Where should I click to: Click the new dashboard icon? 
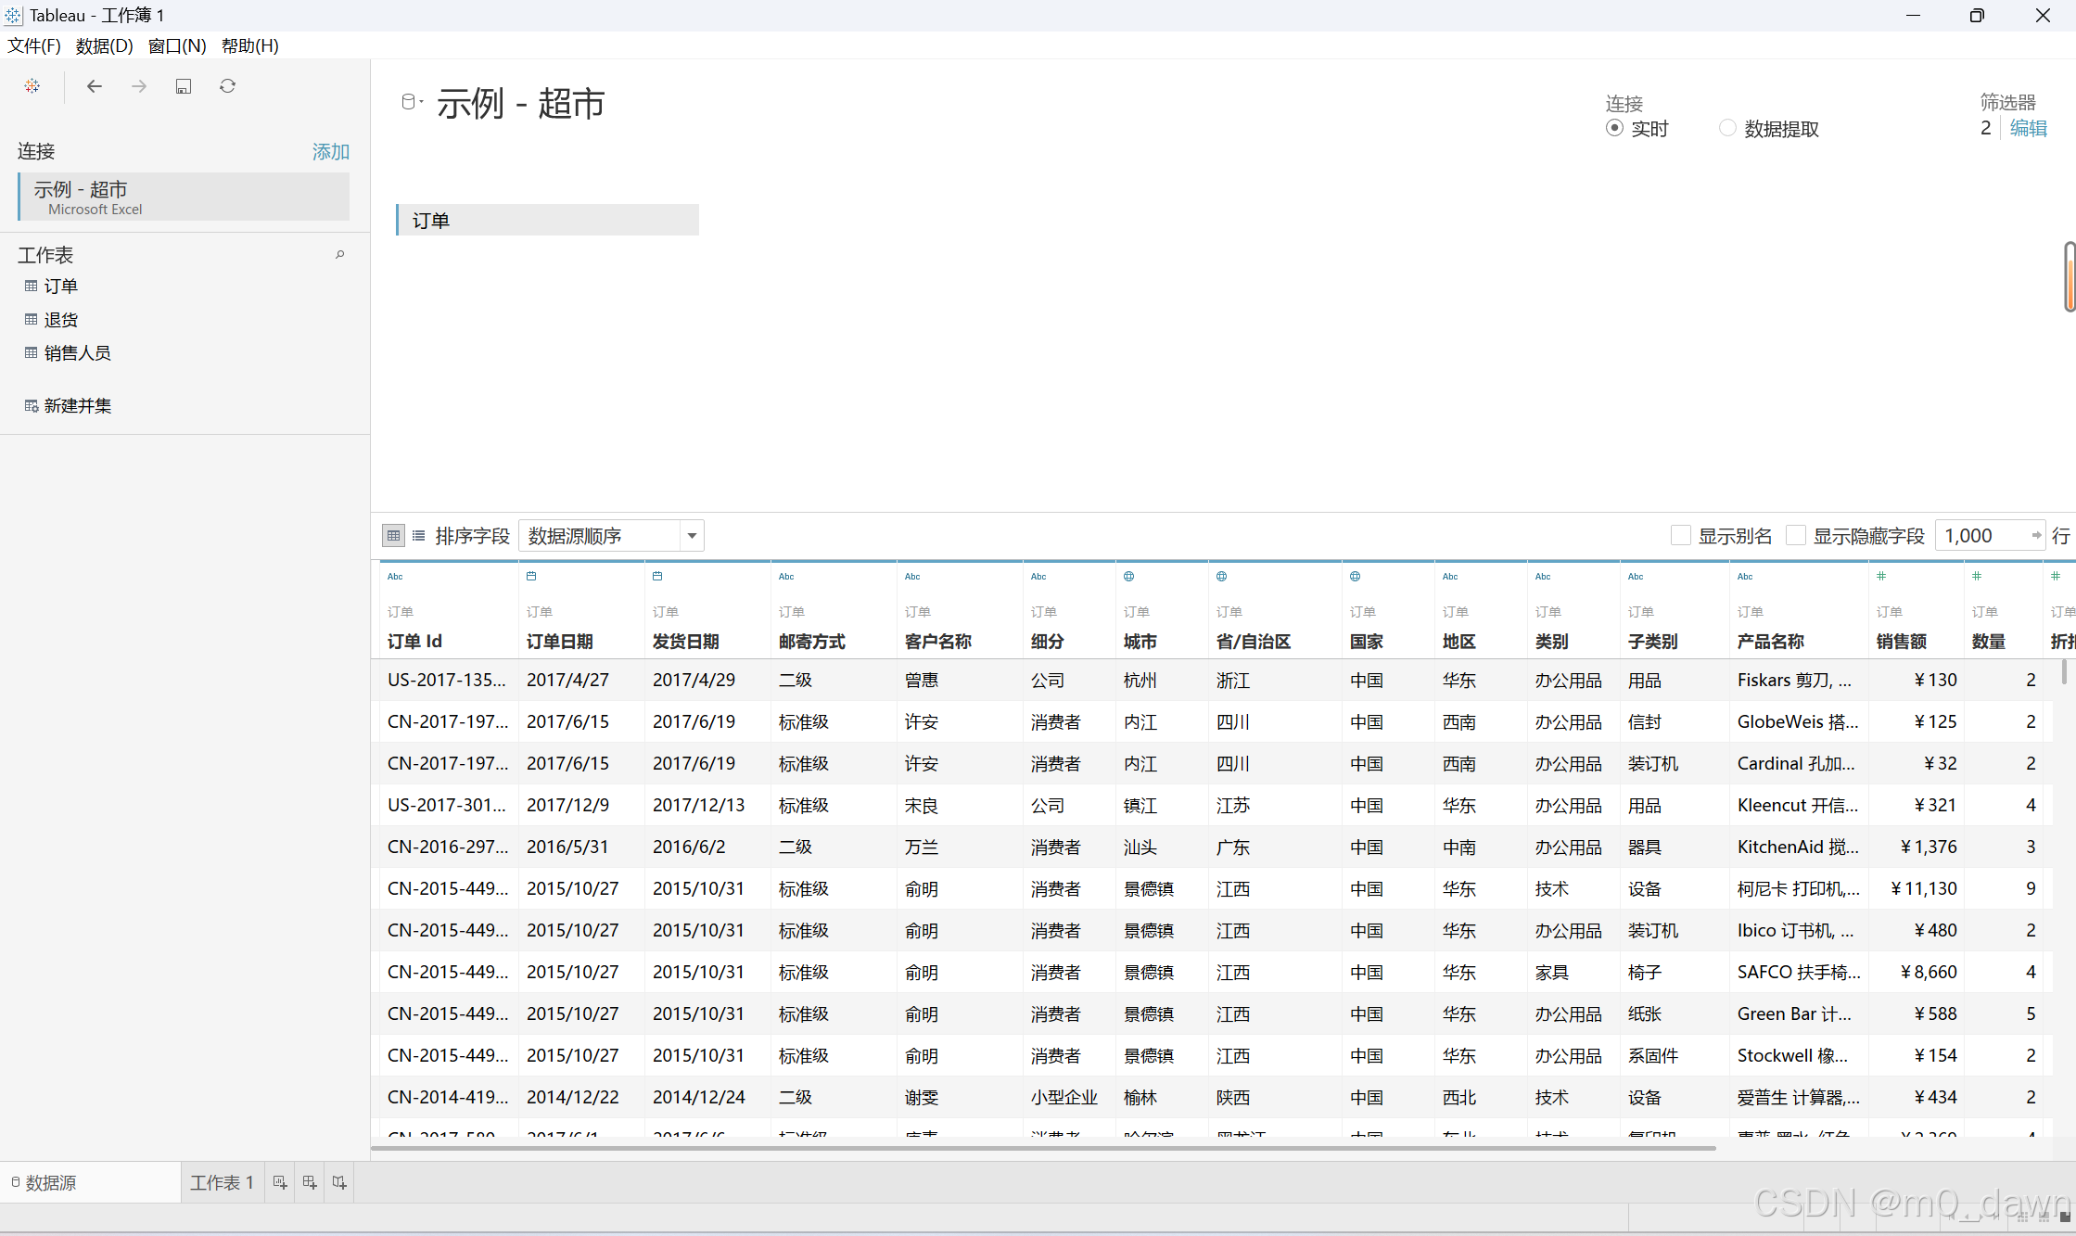[310, 1182]
